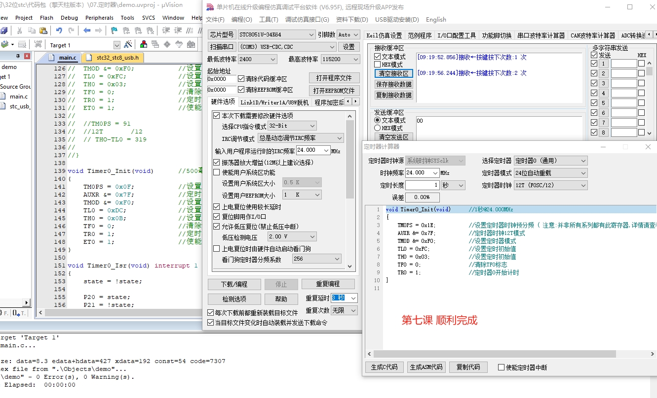The height and width of the screenshot is (398, 657).
Task: Click the Save All disks icon
Action: [4, 31]
